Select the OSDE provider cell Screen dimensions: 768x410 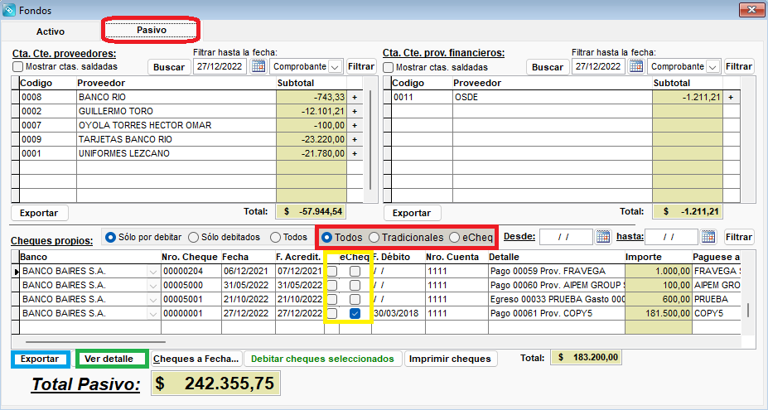point(553,97)
